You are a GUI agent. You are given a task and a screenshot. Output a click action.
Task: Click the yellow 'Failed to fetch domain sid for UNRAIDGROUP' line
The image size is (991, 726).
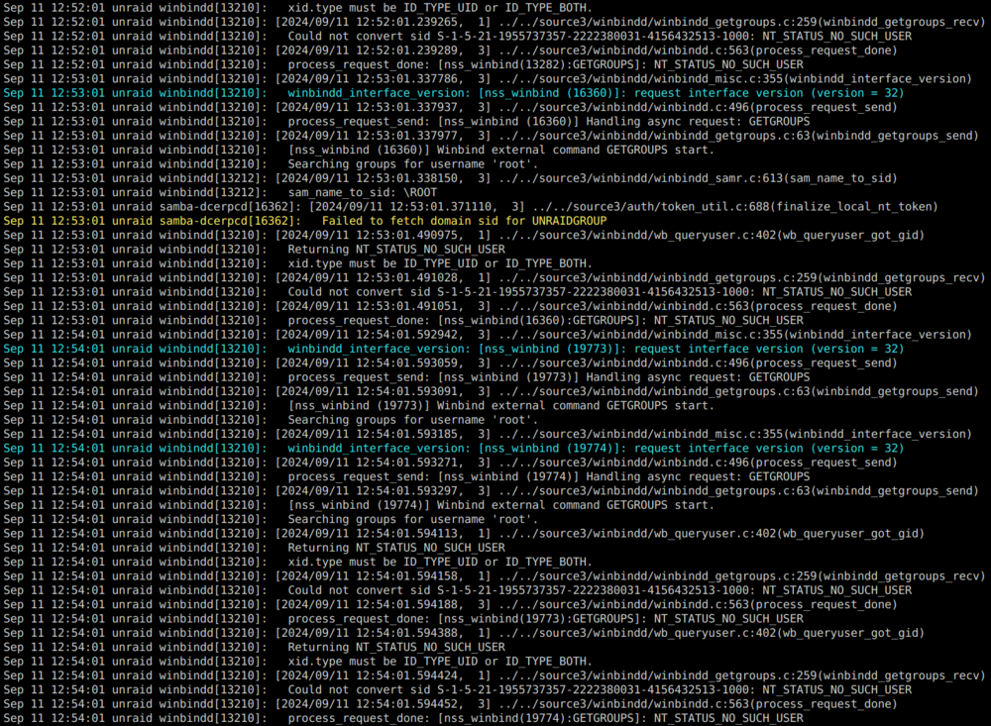coord(304,221)
